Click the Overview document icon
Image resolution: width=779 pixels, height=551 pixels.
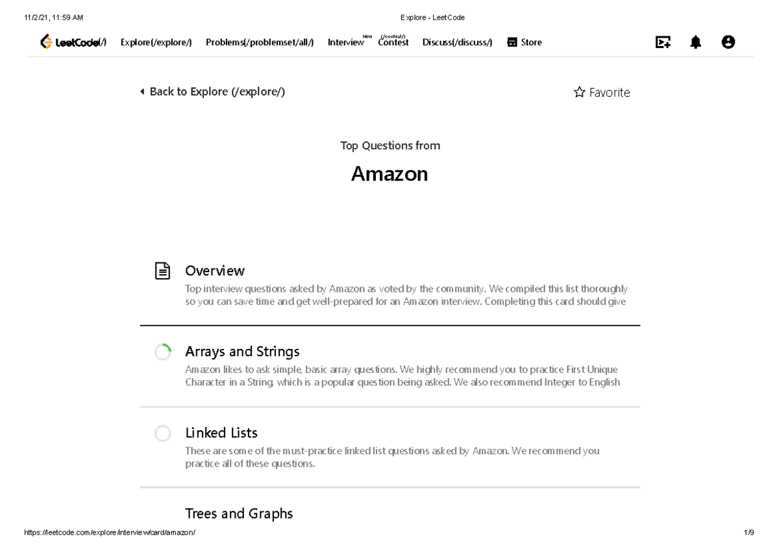click(x=163, y=271)
